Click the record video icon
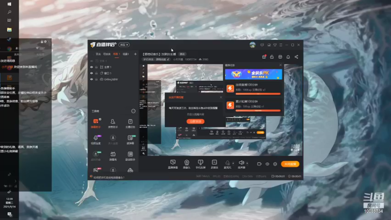 pos(260,164)
